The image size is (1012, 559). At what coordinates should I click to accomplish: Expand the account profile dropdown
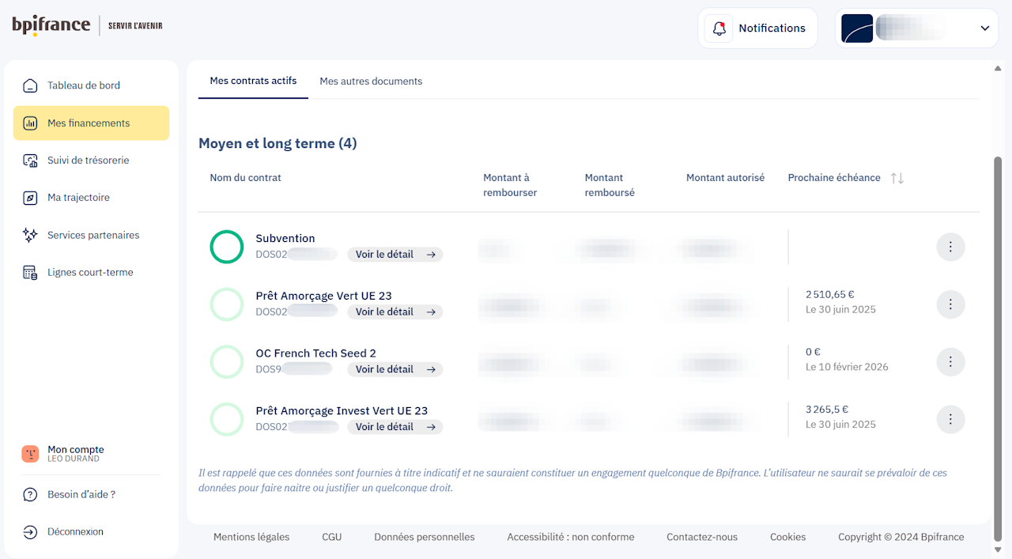tap(984, 28)
